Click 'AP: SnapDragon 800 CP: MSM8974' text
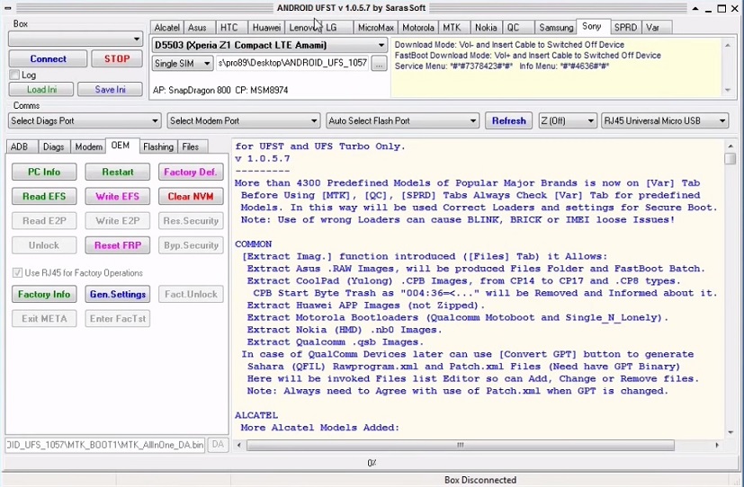Screen dimensions: 744x487 click(x=220, y=90)
